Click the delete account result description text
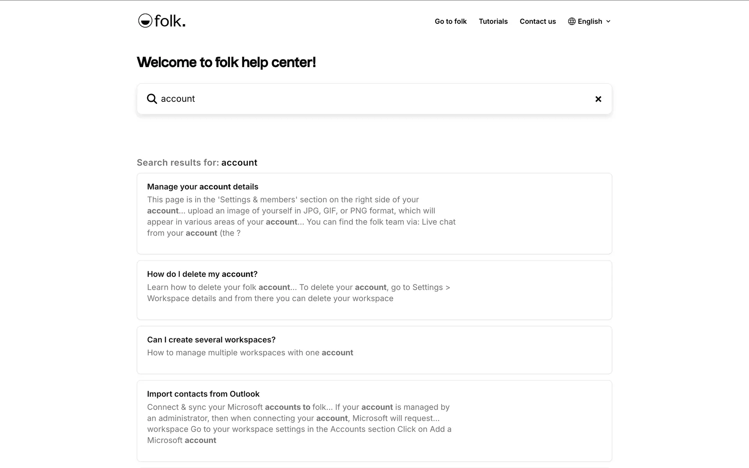This screenshot has width=749, height=468. click(x=298, y=293)
